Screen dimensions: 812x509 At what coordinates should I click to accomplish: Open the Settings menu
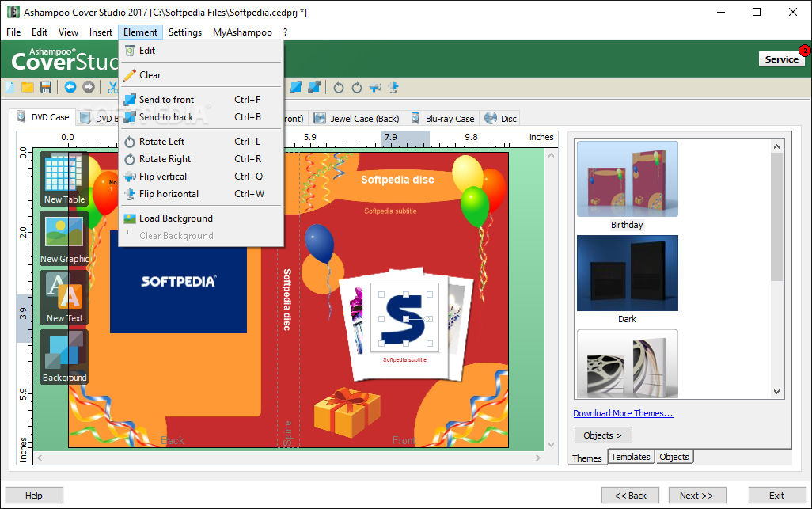point(185,32)
